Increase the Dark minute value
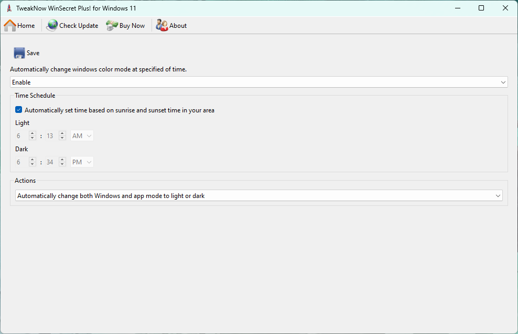Viewport: 518px width, 334px height. pos(62,160)
